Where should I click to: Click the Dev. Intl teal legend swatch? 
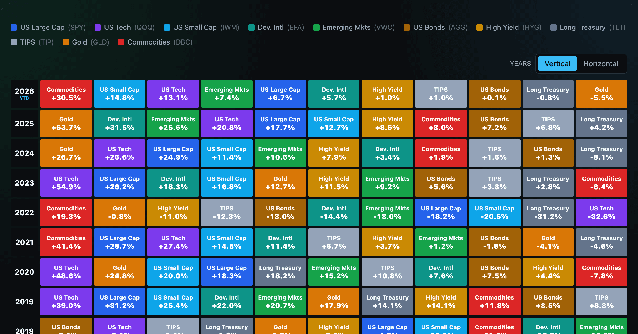point(251,28)
